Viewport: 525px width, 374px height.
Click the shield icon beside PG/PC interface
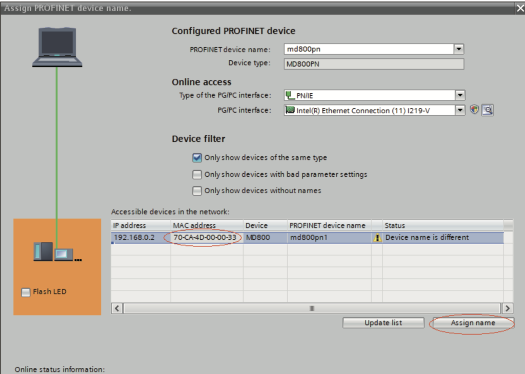(474, 110)
